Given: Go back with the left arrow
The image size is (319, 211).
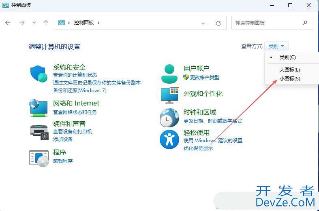Looking at the screenshot, I should pyautogui.click(x=8, y=23).
